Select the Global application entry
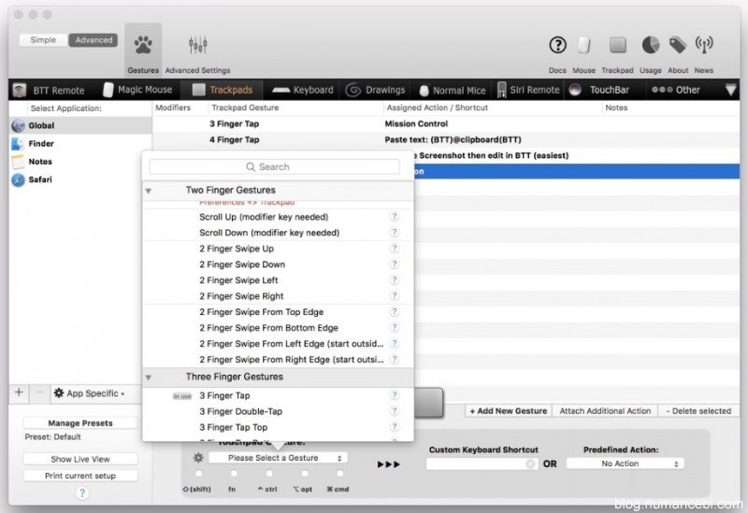 (x=80, y=126)
